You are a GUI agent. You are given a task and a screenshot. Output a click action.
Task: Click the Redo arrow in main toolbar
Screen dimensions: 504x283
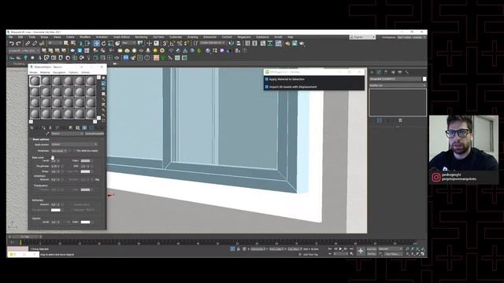(x=18, y=43)
